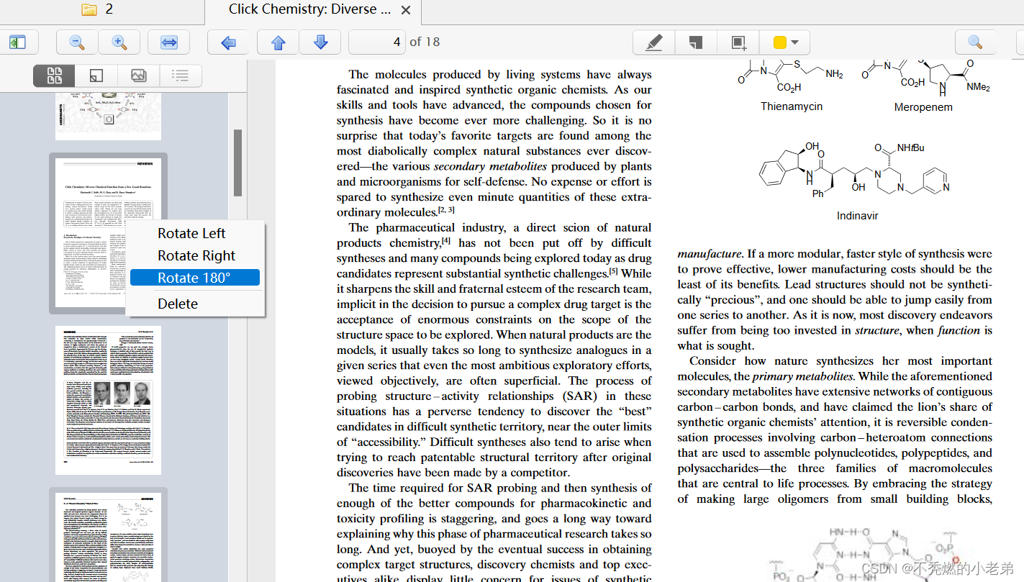
Task: Toggle the sidebar panel icon
Action: pos(17,42)
